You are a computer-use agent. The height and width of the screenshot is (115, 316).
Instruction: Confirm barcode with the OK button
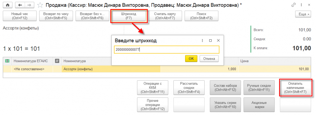click(x=191, y=59)
